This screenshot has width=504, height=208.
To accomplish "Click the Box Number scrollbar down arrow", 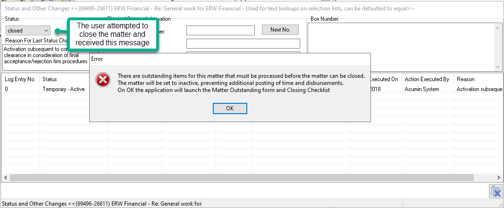I will 497,67.
